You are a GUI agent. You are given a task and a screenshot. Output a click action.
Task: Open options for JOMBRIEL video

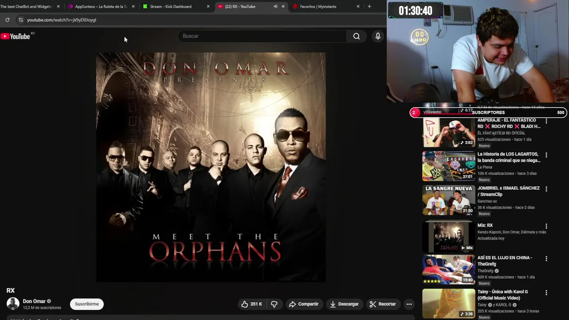[546, 189]
